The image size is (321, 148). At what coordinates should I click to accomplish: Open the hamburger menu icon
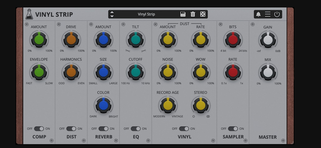268,14
